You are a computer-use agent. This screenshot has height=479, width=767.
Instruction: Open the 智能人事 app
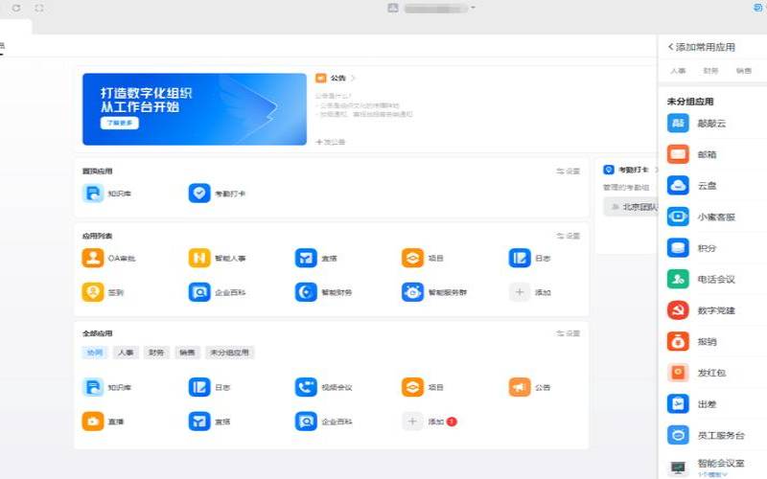[x=218, y=258]
